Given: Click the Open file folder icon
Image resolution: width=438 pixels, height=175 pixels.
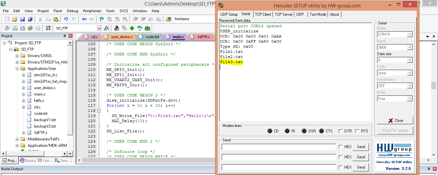Looking at the screenshot, I should tap(15, 19).
